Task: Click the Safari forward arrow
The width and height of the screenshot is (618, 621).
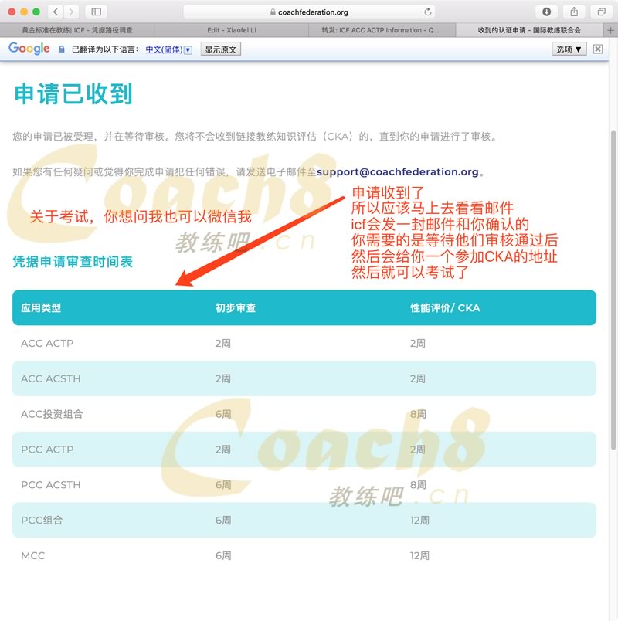Action: point(71,12)
